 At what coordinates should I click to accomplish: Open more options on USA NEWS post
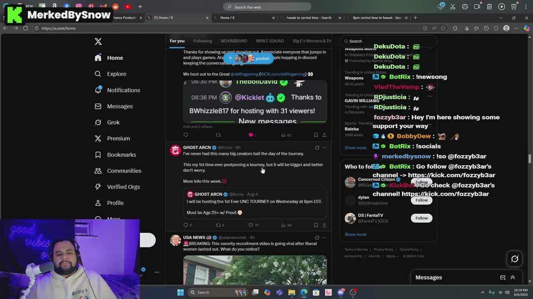[x=324, y=238]
